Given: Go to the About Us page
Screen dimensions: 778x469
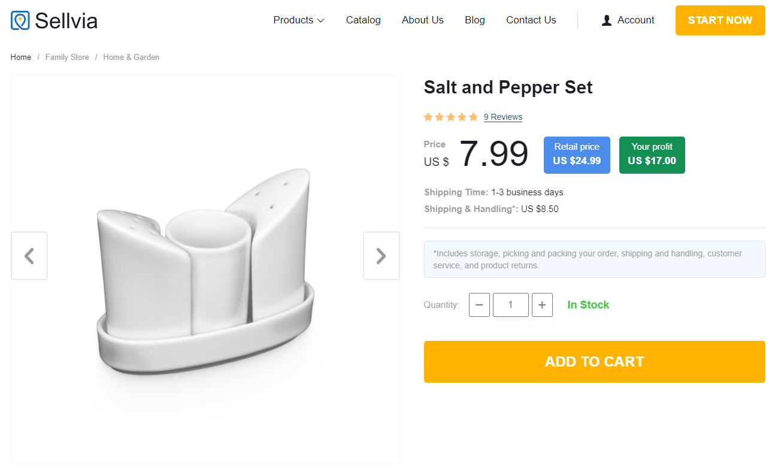Looking at the screenshot, I should (422, 20).
